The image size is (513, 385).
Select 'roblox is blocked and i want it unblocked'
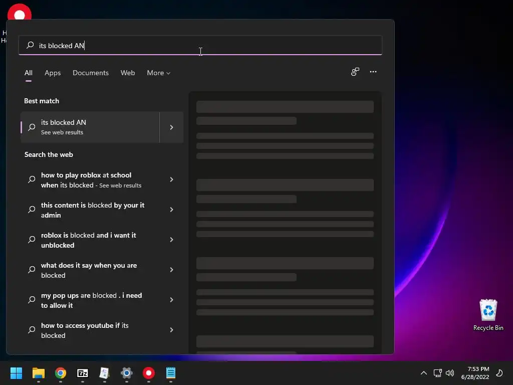tap(88, 240)
